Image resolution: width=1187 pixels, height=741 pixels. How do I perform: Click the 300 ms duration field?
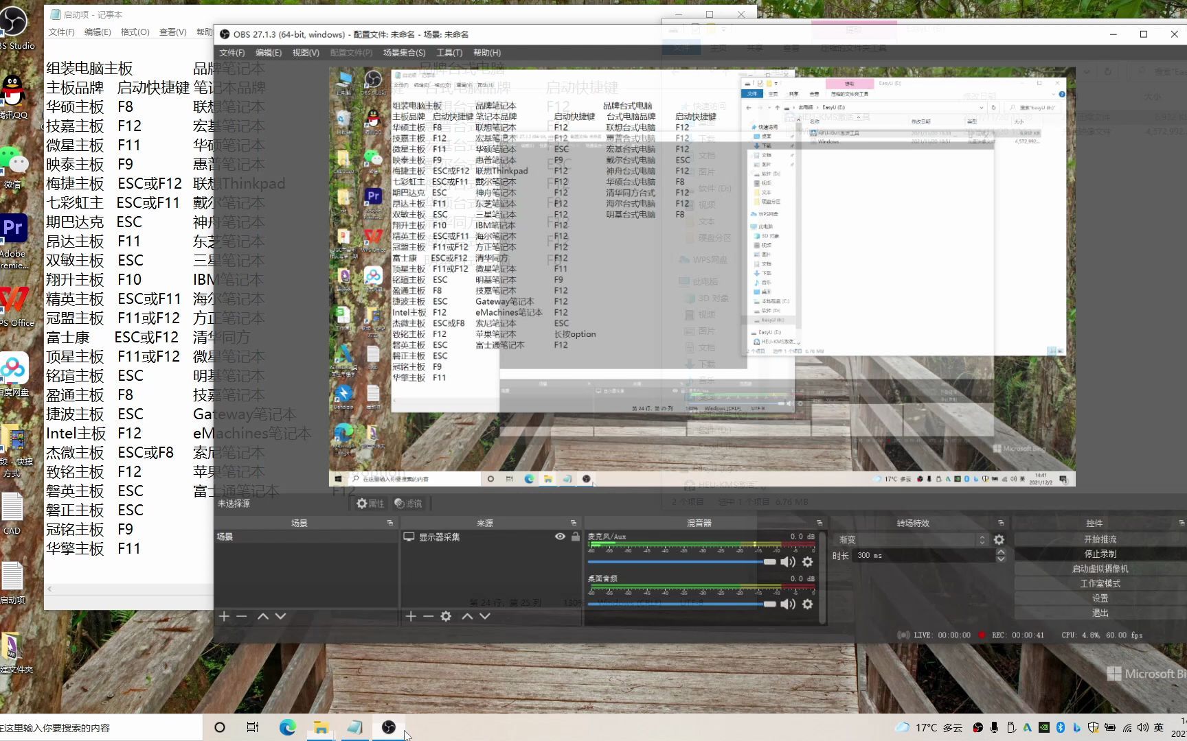point(923,555)
